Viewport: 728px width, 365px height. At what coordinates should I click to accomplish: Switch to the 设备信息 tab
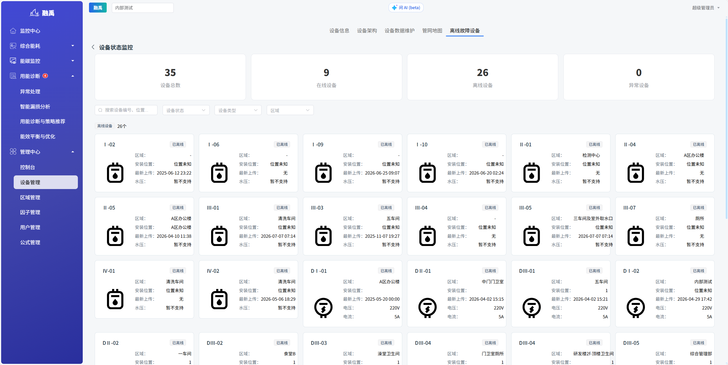339,30
